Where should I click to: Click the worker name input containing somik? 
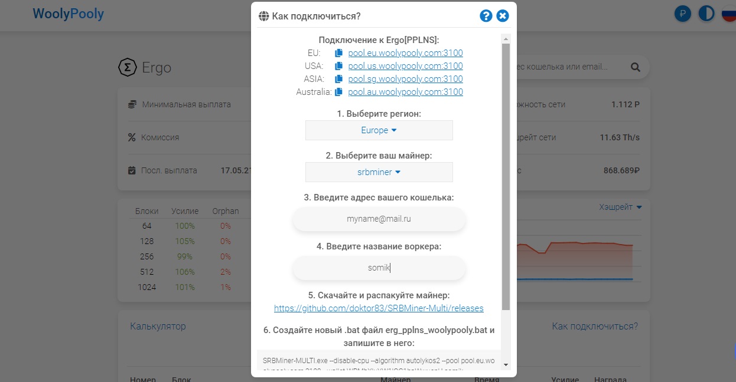point(379,268)
